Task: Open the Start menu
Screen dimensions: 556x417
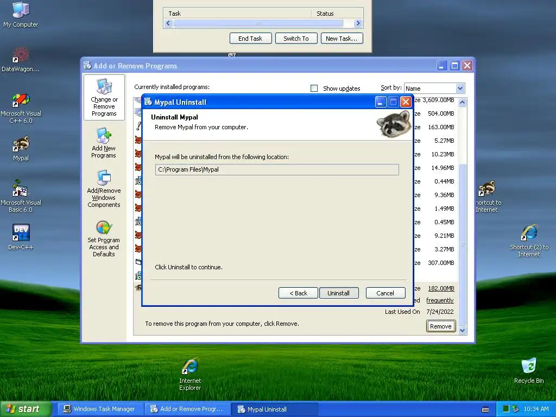Action: [26, 409]
